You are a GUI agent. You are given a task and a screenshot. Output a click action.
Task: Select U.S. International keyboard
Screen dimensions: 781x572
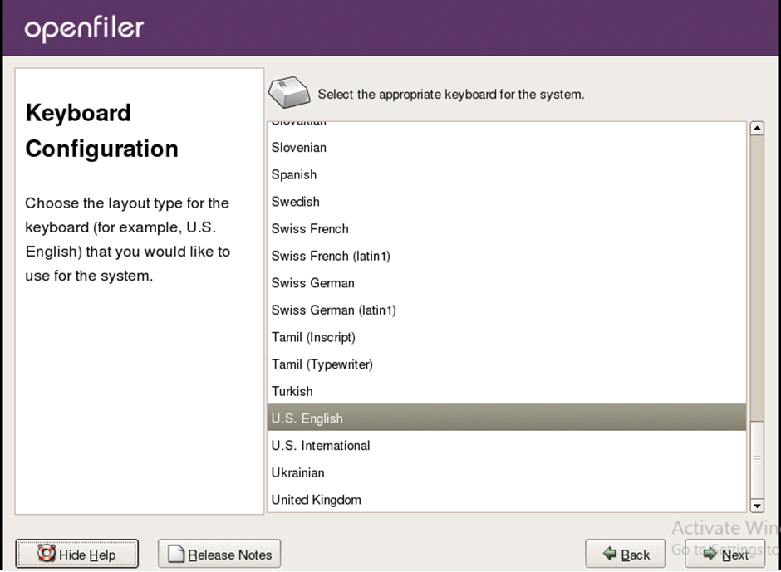click(x=507, y=446)
